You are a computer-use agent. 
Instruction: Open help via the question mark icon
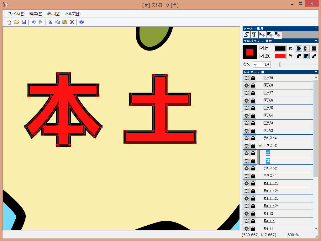pos(81,22)
